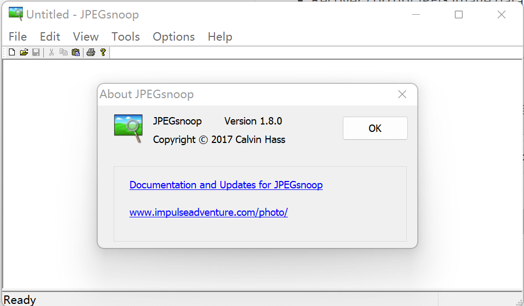Open the File menu

(x=18, y=36)
